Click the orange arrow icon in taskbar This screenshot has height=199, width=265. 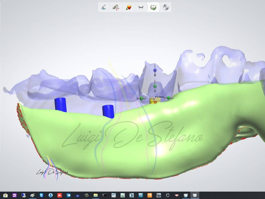pos(150,195)
